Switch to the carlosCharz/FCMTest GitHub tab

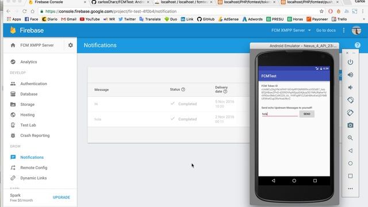pyautogui.click(x=120, y=2)
